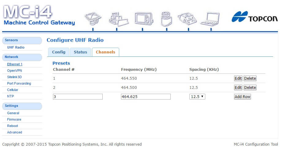This screenshot has height=149, width=281.
Task: Click the MC-i4 Machine Control Gateway logo
Action: point(39,15)
